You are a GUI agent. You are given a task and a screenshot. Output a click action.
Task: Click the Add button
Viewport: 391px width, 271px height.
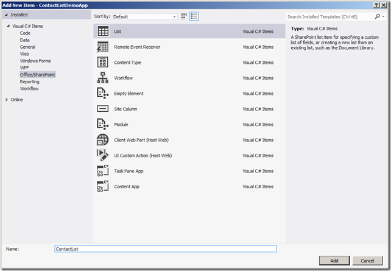(x=335, y=260)
